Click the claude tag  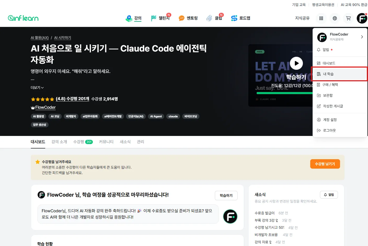(x=173, y=116)
